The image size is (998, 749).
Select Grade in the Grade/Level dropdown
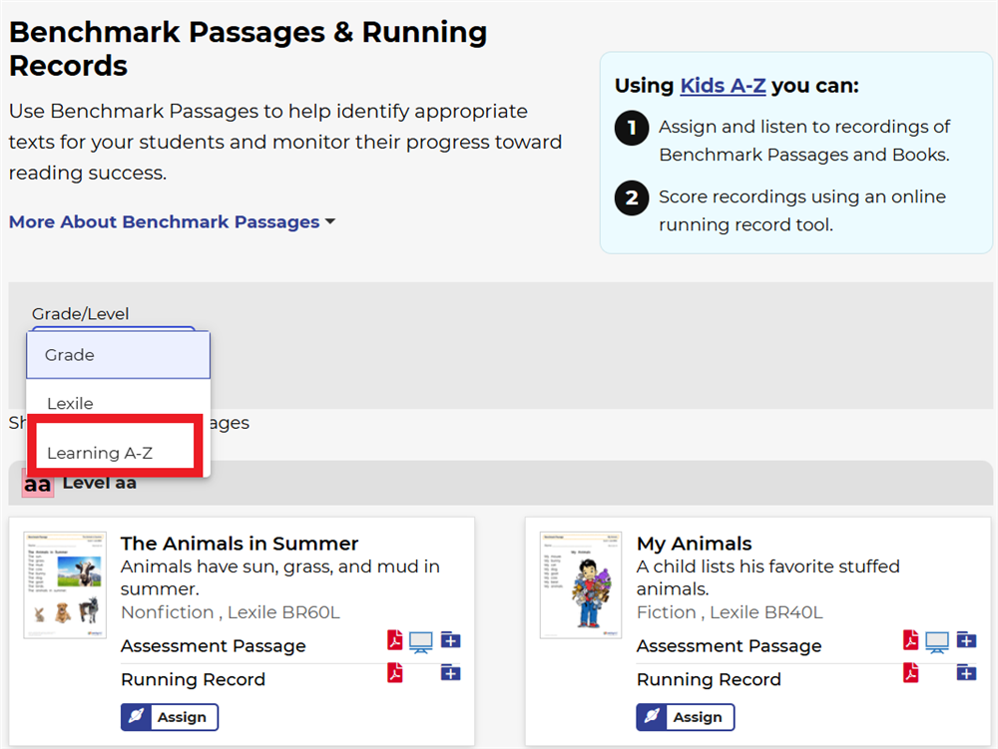118,355
